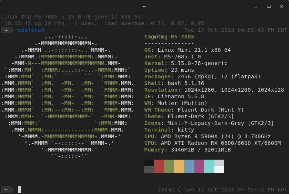
Task: Click the Icons Mint-Y-Legacy-Dark-Grey line
Action: tap(209, 123)
